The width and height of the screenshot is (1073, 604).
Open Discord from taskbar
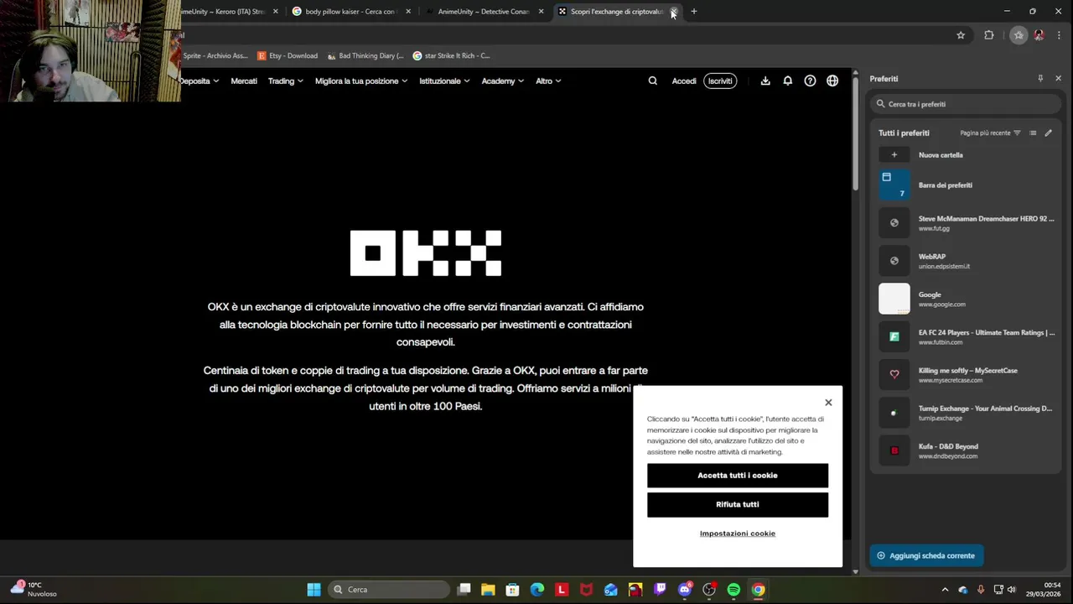(x=685, y=590)
